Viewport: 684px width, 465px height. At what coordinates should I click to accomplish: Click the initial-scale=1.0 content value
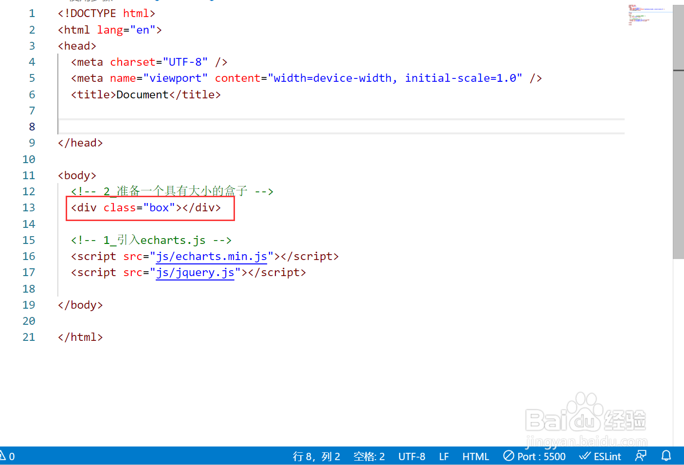pyautogui.click(x=461, y=78)
